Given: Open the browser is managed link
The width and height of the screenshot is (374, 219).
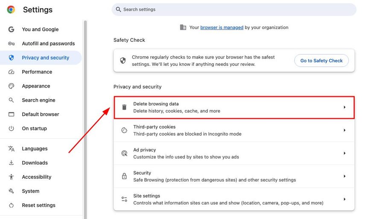Looking at the screenshot, I should pyautogui.click(x=222, y=27).
